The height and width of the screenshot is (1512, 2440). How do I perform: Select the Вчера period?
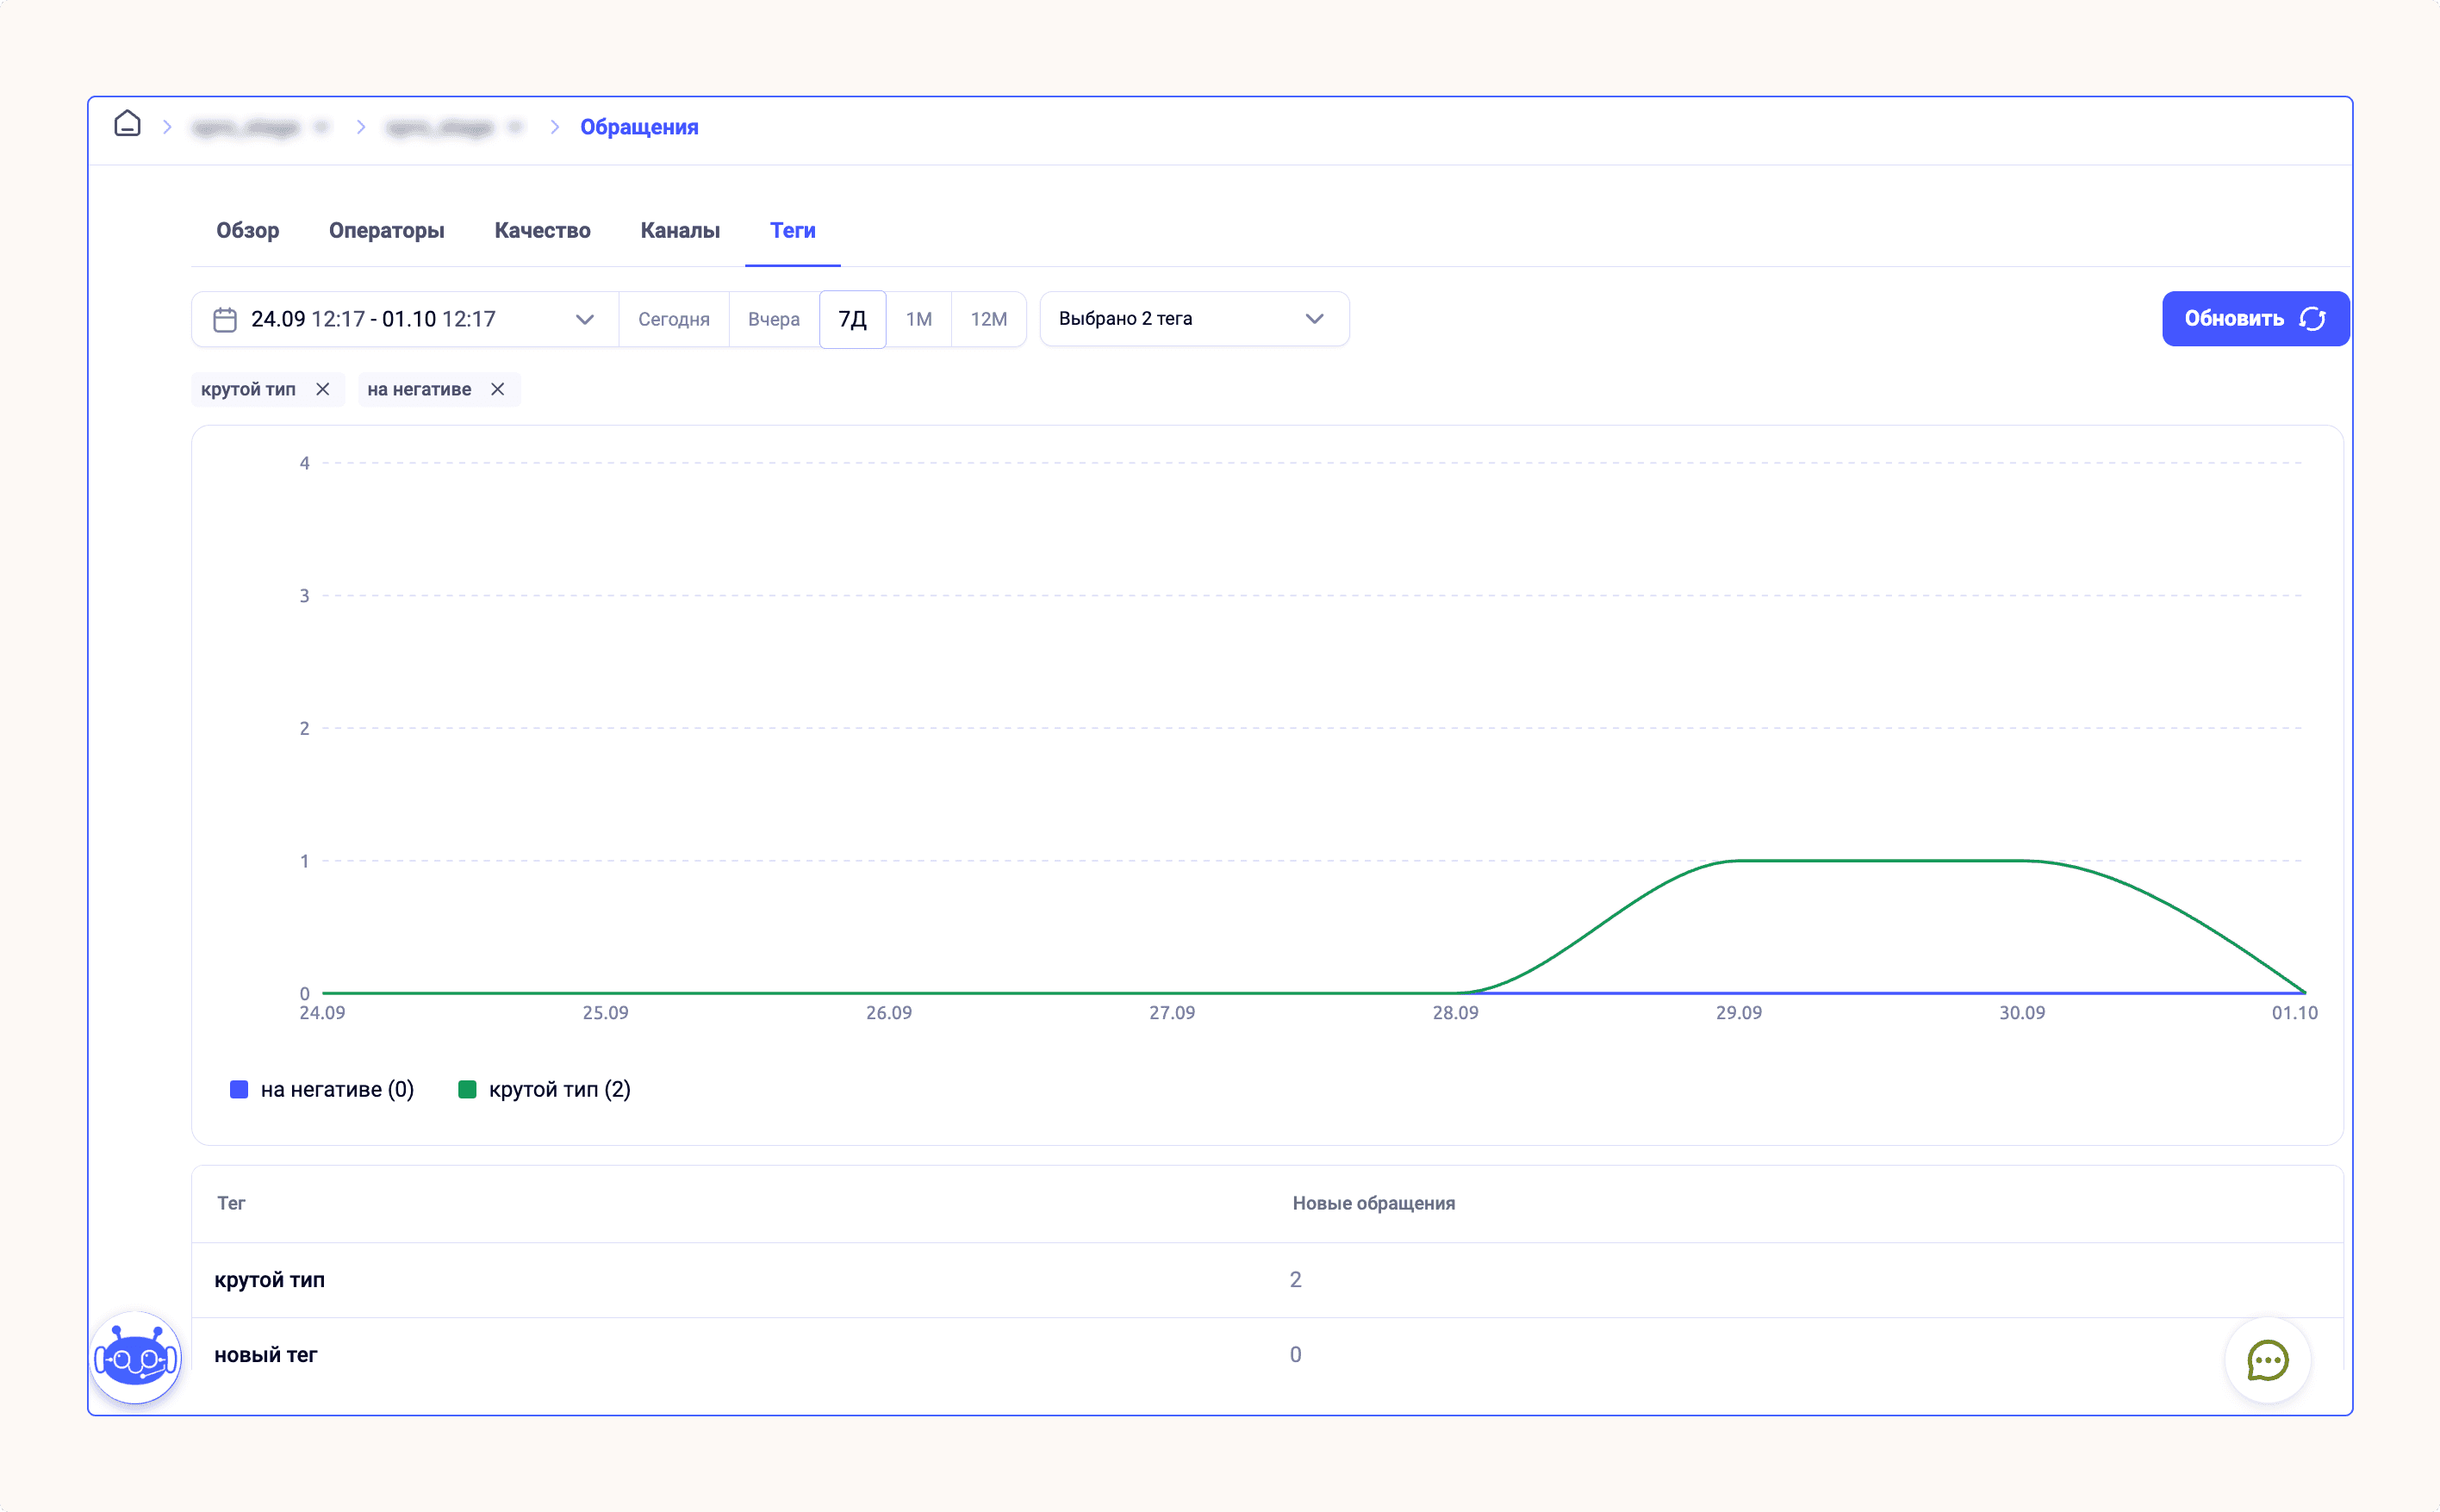(774, 320)
